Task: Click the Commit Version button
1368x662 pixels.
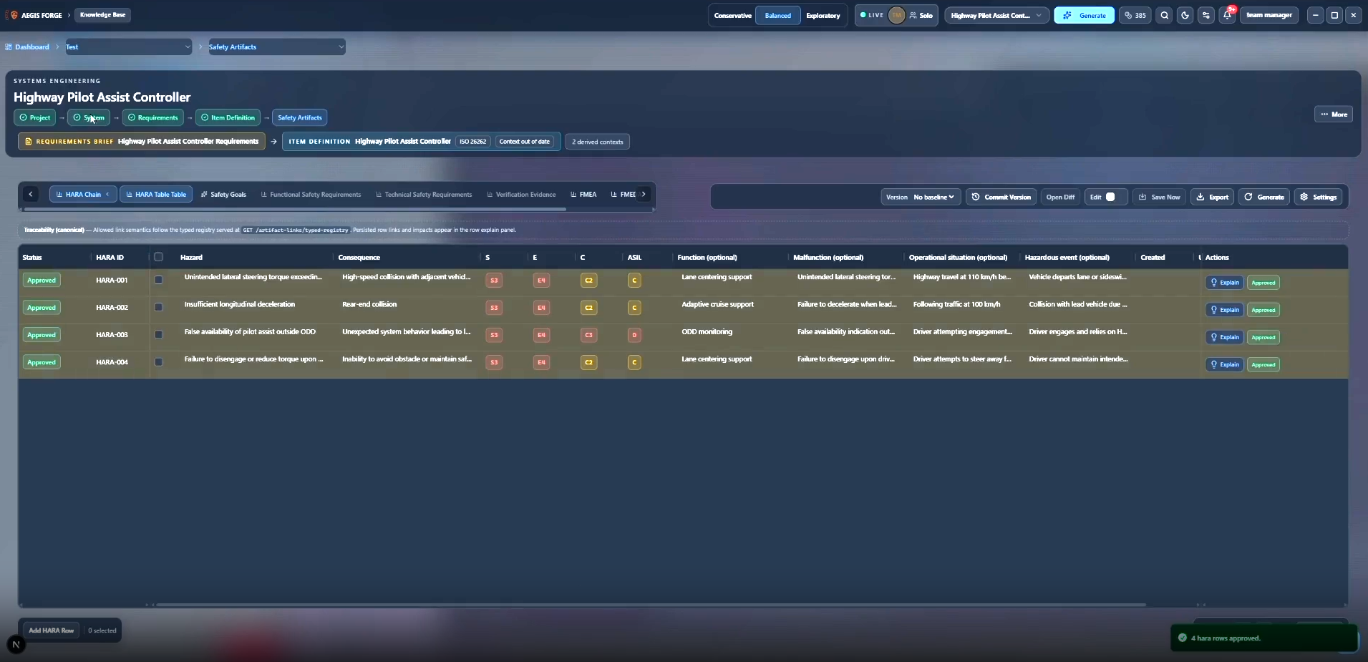Action: [x=1001, y=197]
